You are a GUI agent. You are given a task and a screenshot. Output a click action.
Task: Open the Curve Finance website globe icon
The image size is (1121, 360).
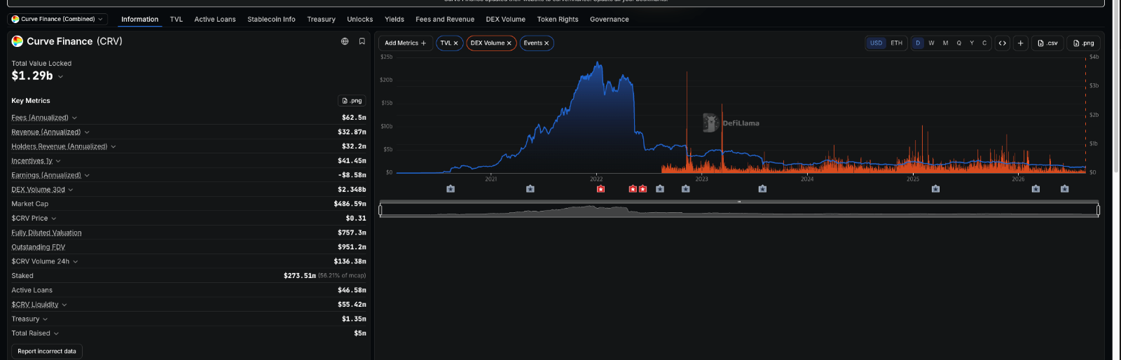(x=345, y=41)
